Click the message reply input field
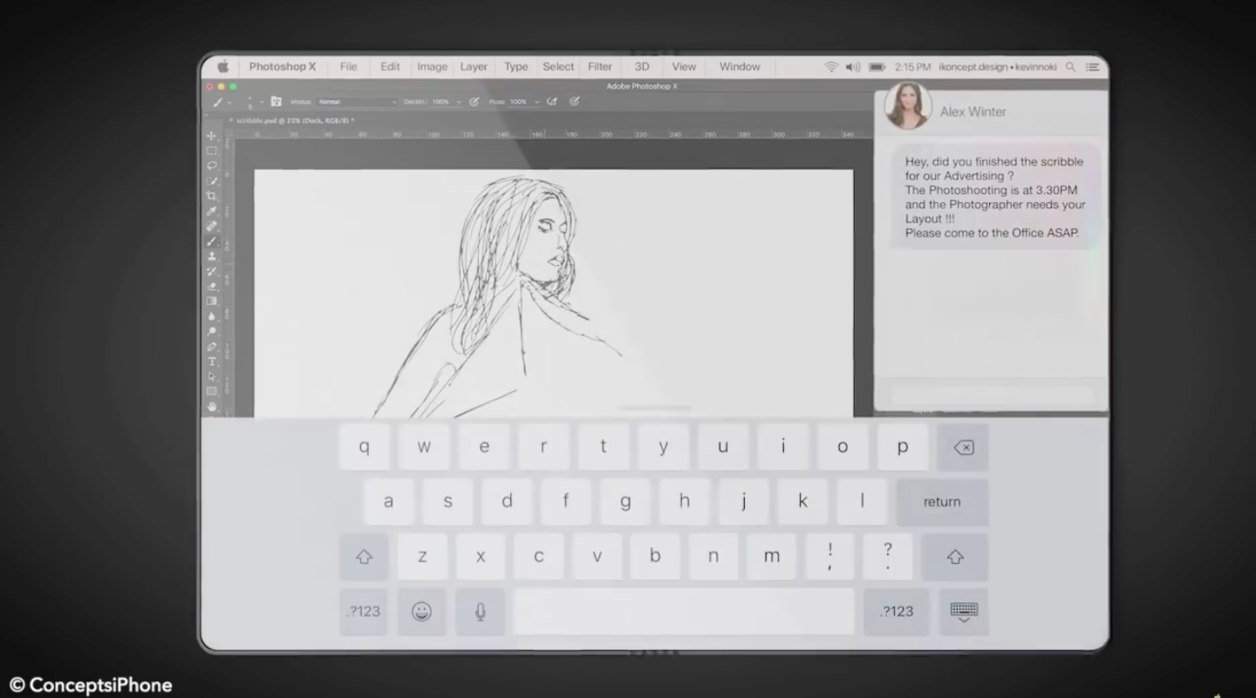 coord(992,395)
